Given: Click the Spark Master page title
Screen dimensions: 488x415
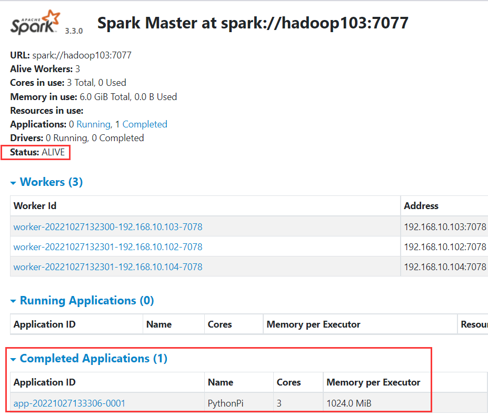Looking at the screenshot, I should [x=253, y=23].
